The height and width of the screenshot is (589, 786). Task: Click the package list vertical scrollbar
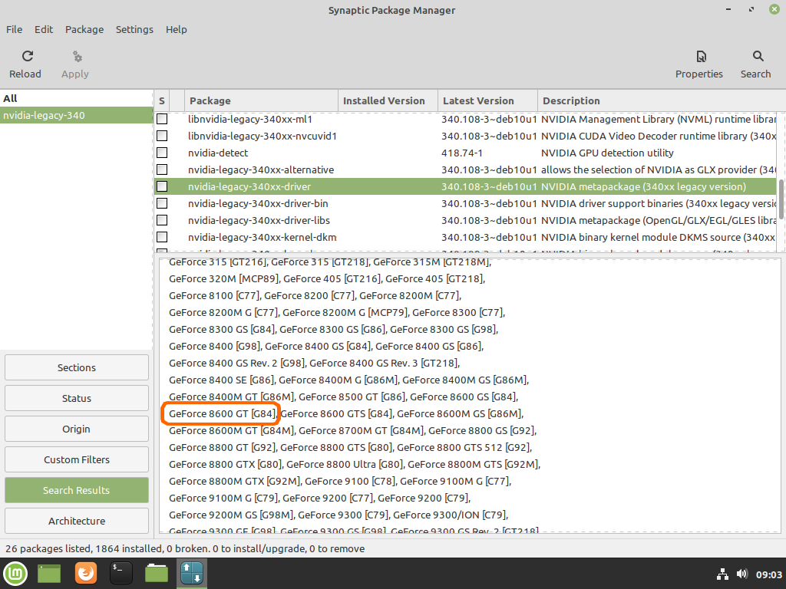(781, 198)
